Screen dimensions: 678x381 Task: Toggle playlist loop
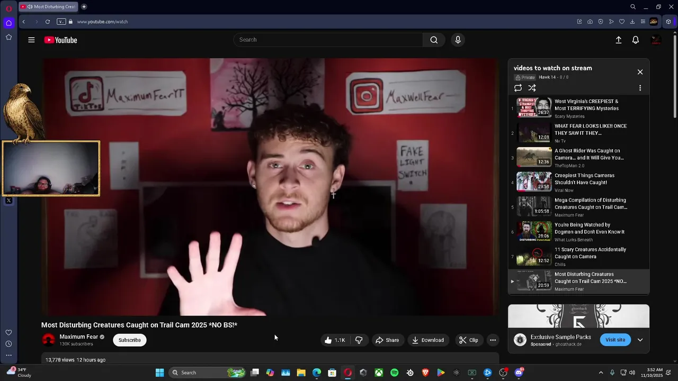[x=518, y=88]
